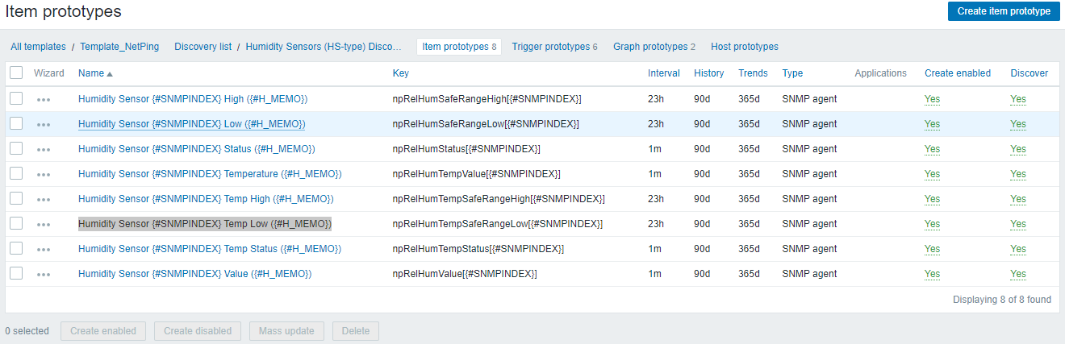The image size is (1065, 344).
Task: Click the Create item prototype button
Action: tap(1003, 11)
